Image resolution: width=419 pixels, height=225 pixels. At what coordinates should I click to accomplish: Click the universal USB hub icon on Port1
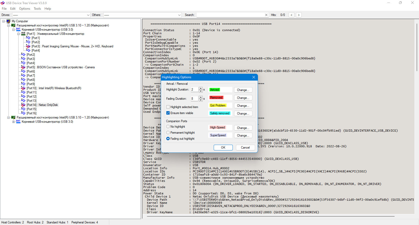coord(23,33)
